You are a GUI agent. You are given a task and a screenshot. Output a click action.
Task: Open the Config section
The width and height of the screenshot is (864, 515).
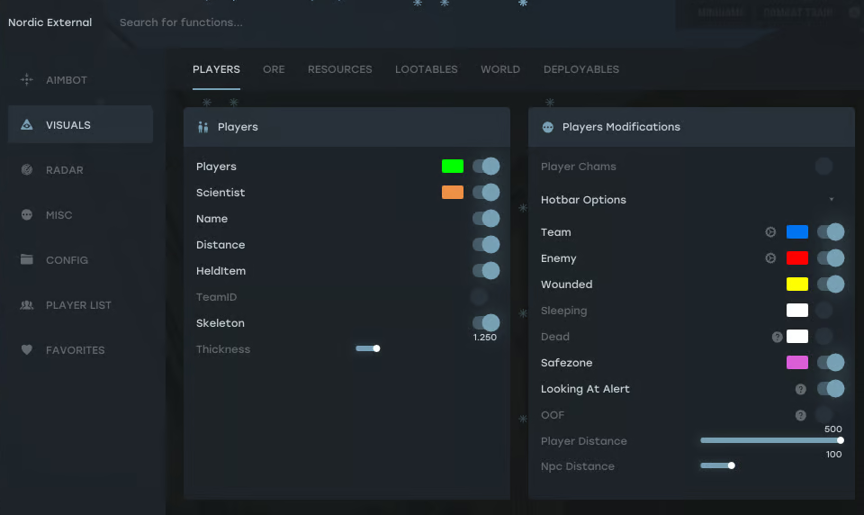pyautogui.click(x=80, y=259)
